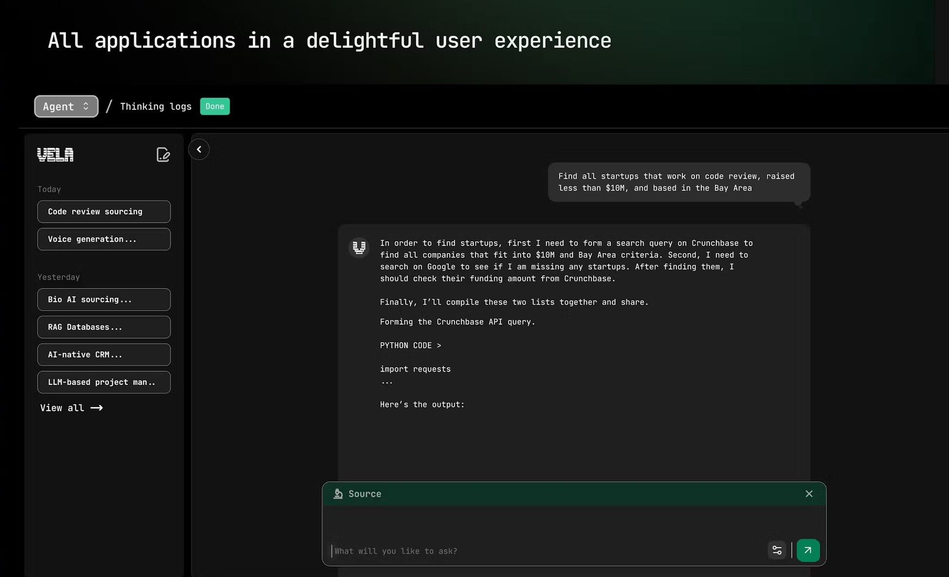949x577 pixels.
Task: Open the filter settings sliders icon
Action: point(777,550)
